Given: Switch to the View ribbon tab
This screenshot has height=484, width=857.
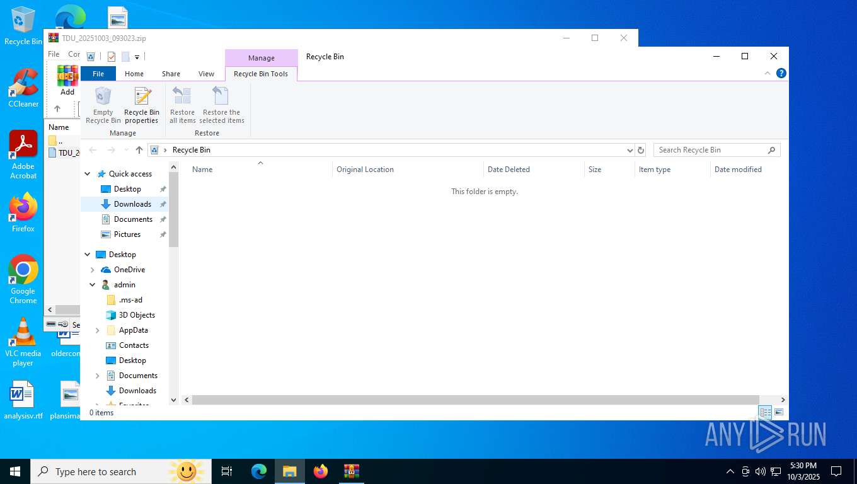Looking at the screenshot, I should [x=206, y=74].
